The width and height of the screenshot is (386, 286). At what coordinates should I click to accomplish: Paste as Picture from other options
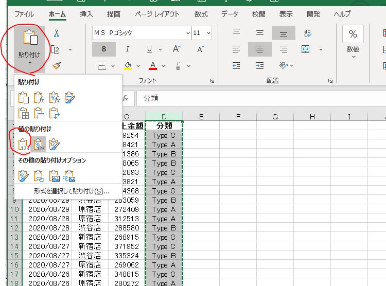point(55,176)
